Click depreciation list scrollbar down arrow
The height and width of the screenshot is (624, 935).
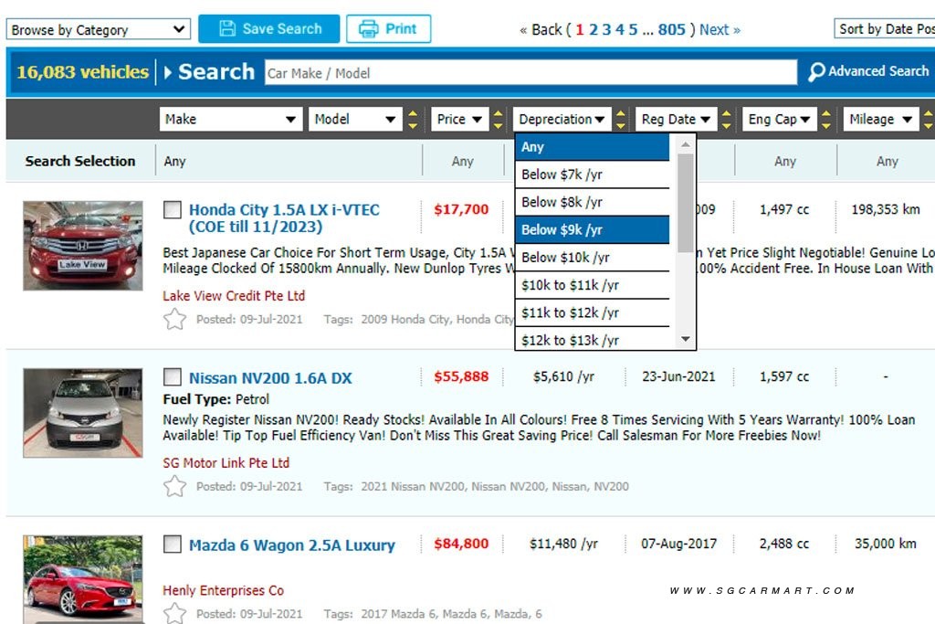tap(686, 339)
